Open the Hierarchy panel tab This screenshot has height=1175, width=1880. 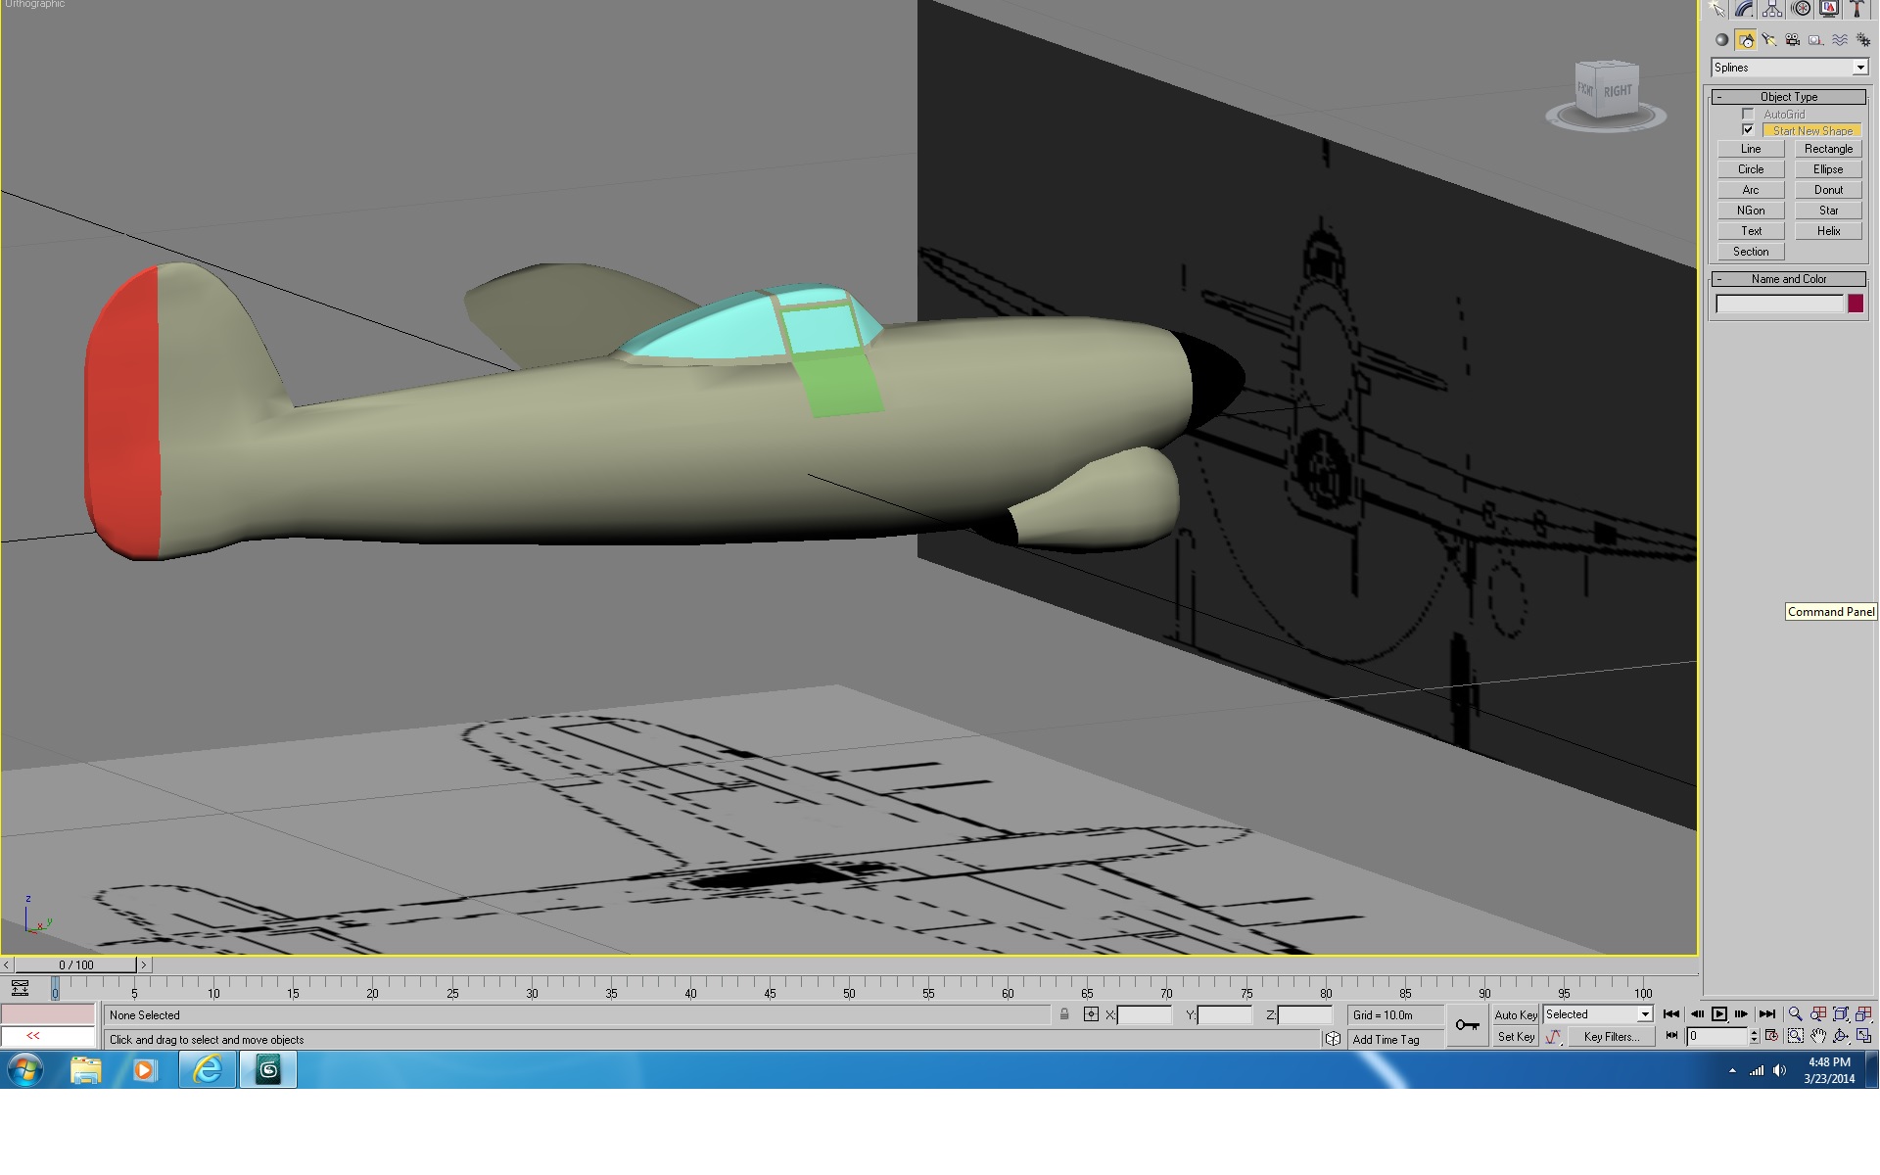coord(1772,10)
